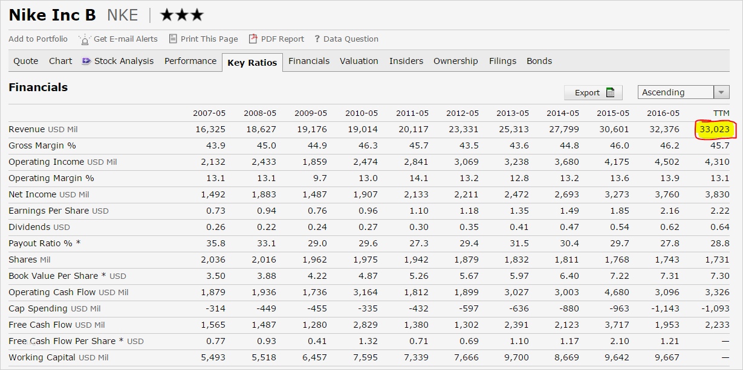Click the 2007-05 column header
The height and width of the screenshot is (370, 743).
pyautogui.click(x=209, y=113)
